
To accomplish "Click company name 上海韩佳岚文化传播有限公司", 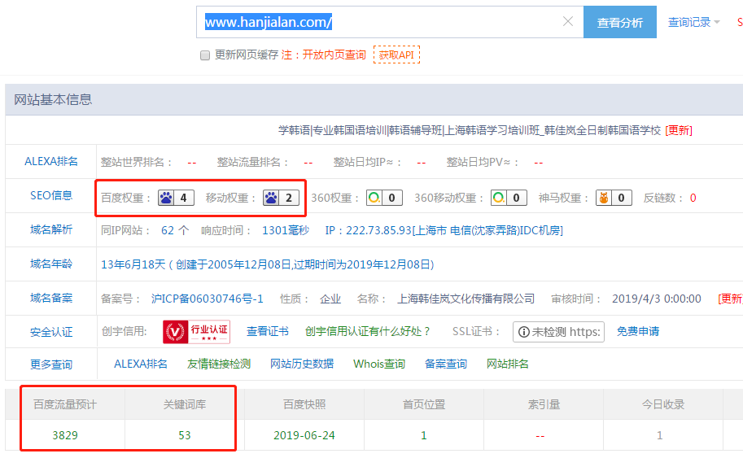I will [465, 299].
